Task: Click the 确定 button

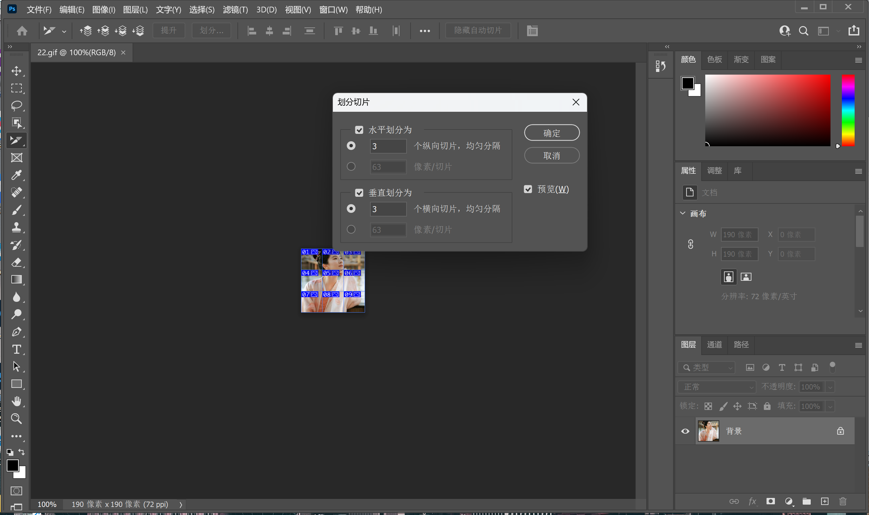Action: [551, 133]
